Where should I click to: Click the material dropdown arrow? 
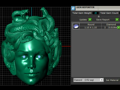pyautogui.click(x=101, y=80)
